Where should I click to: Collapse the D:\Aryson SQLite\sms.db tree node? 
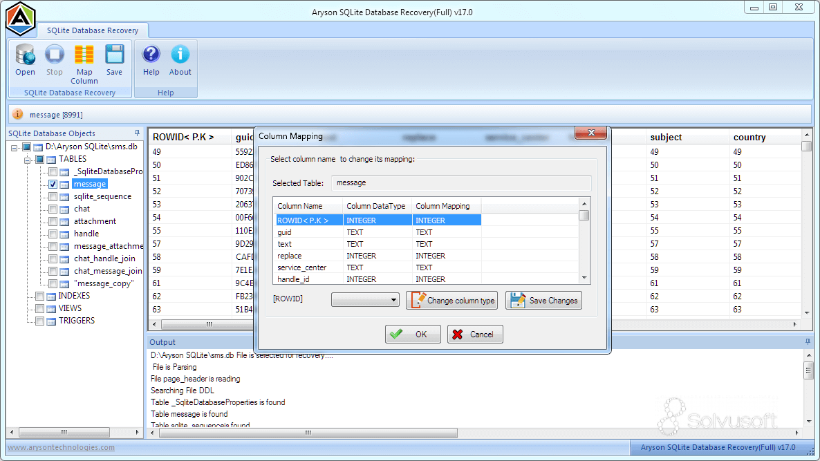tap(14, 147)
